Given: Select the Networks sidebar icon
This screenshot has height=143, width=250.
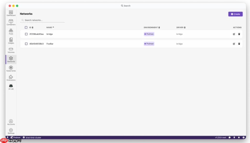Looking at the screenshot, I should [11, 59].
